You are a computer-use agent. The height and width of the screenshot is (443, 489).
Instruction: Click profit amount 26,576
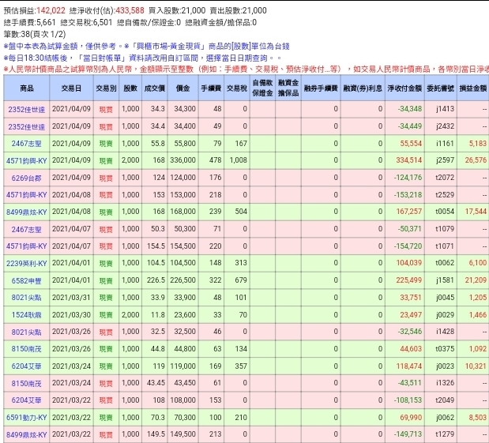[476, 160]
